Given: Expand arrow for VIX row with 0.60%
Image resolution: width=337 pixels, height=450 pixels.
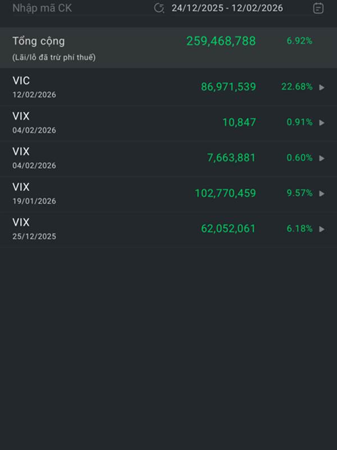Looking at the screenshot, I should click(322, 158).
